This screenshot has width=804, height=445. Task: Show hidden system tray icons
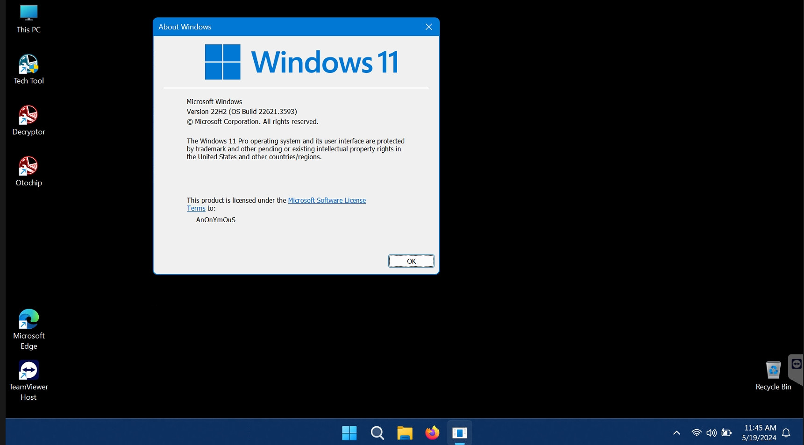point(676,433)
